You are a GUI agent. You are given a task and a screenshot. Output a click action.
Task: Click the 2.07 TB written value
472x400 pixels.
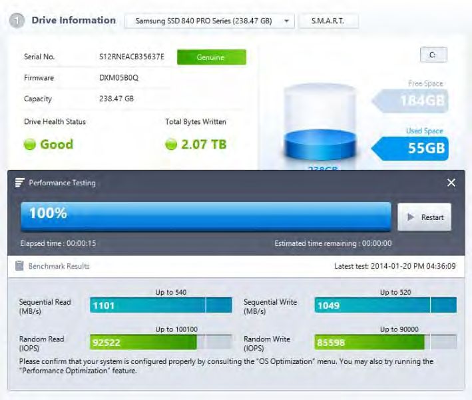point(204,145)
